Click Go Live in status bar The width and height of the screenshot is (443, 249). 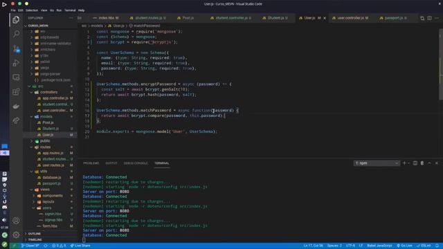(x=404, y=246)
